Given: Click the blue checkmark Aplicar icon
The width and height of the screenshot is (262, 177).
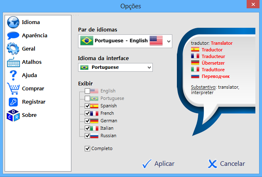Looking at the screenshot, I should coord(147,164).
